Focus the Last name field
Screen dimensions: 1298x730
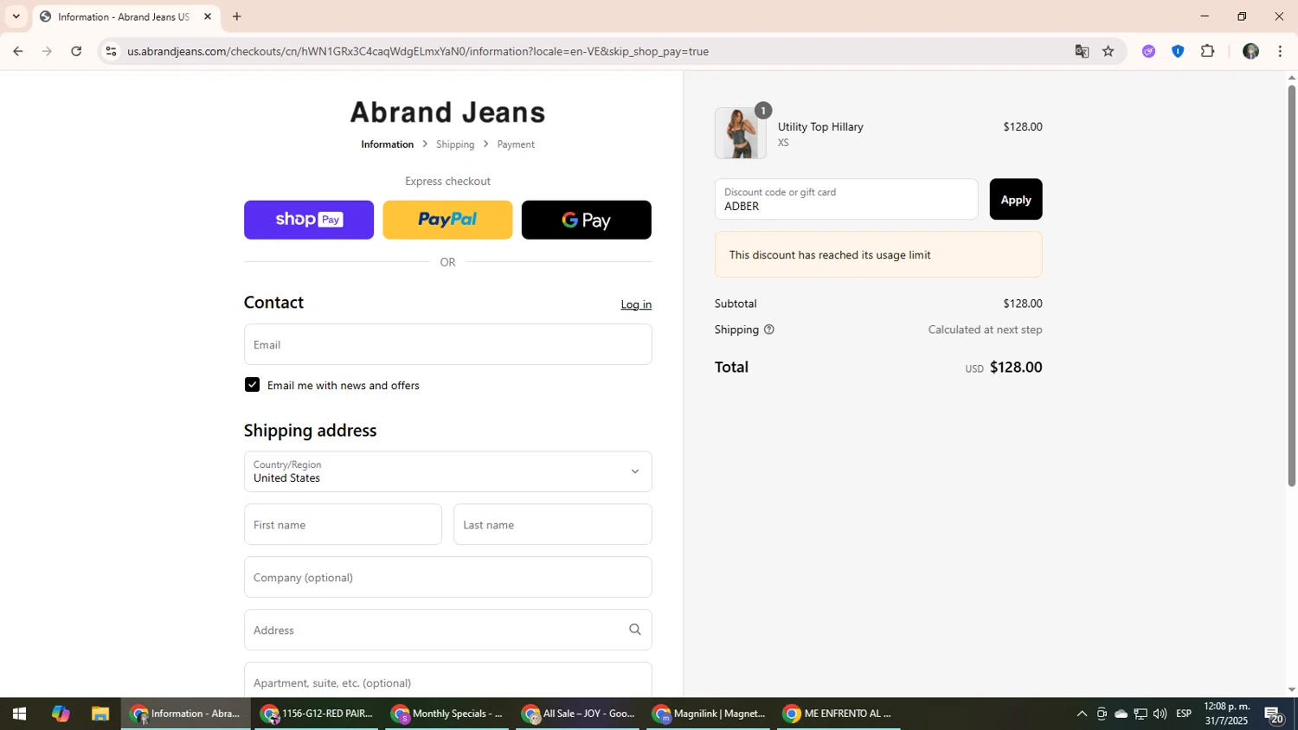553,524
